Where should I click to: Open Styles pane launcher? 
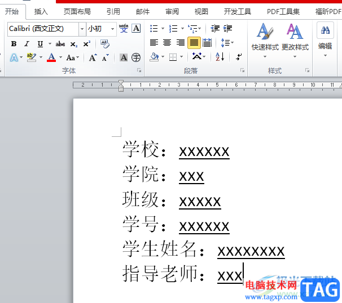(308, 70)
